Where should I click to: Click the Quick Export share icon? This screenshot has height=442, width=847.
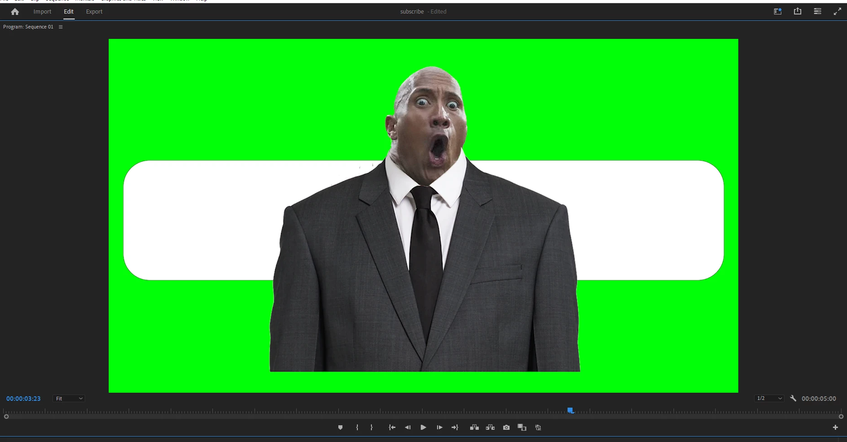[798, 12]
